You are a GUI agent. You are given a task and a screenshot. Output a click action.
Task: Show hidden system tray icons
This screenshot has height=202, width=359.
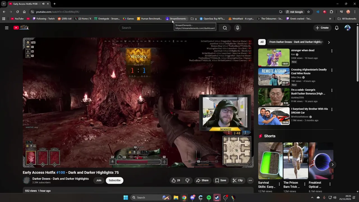point(312,198)
